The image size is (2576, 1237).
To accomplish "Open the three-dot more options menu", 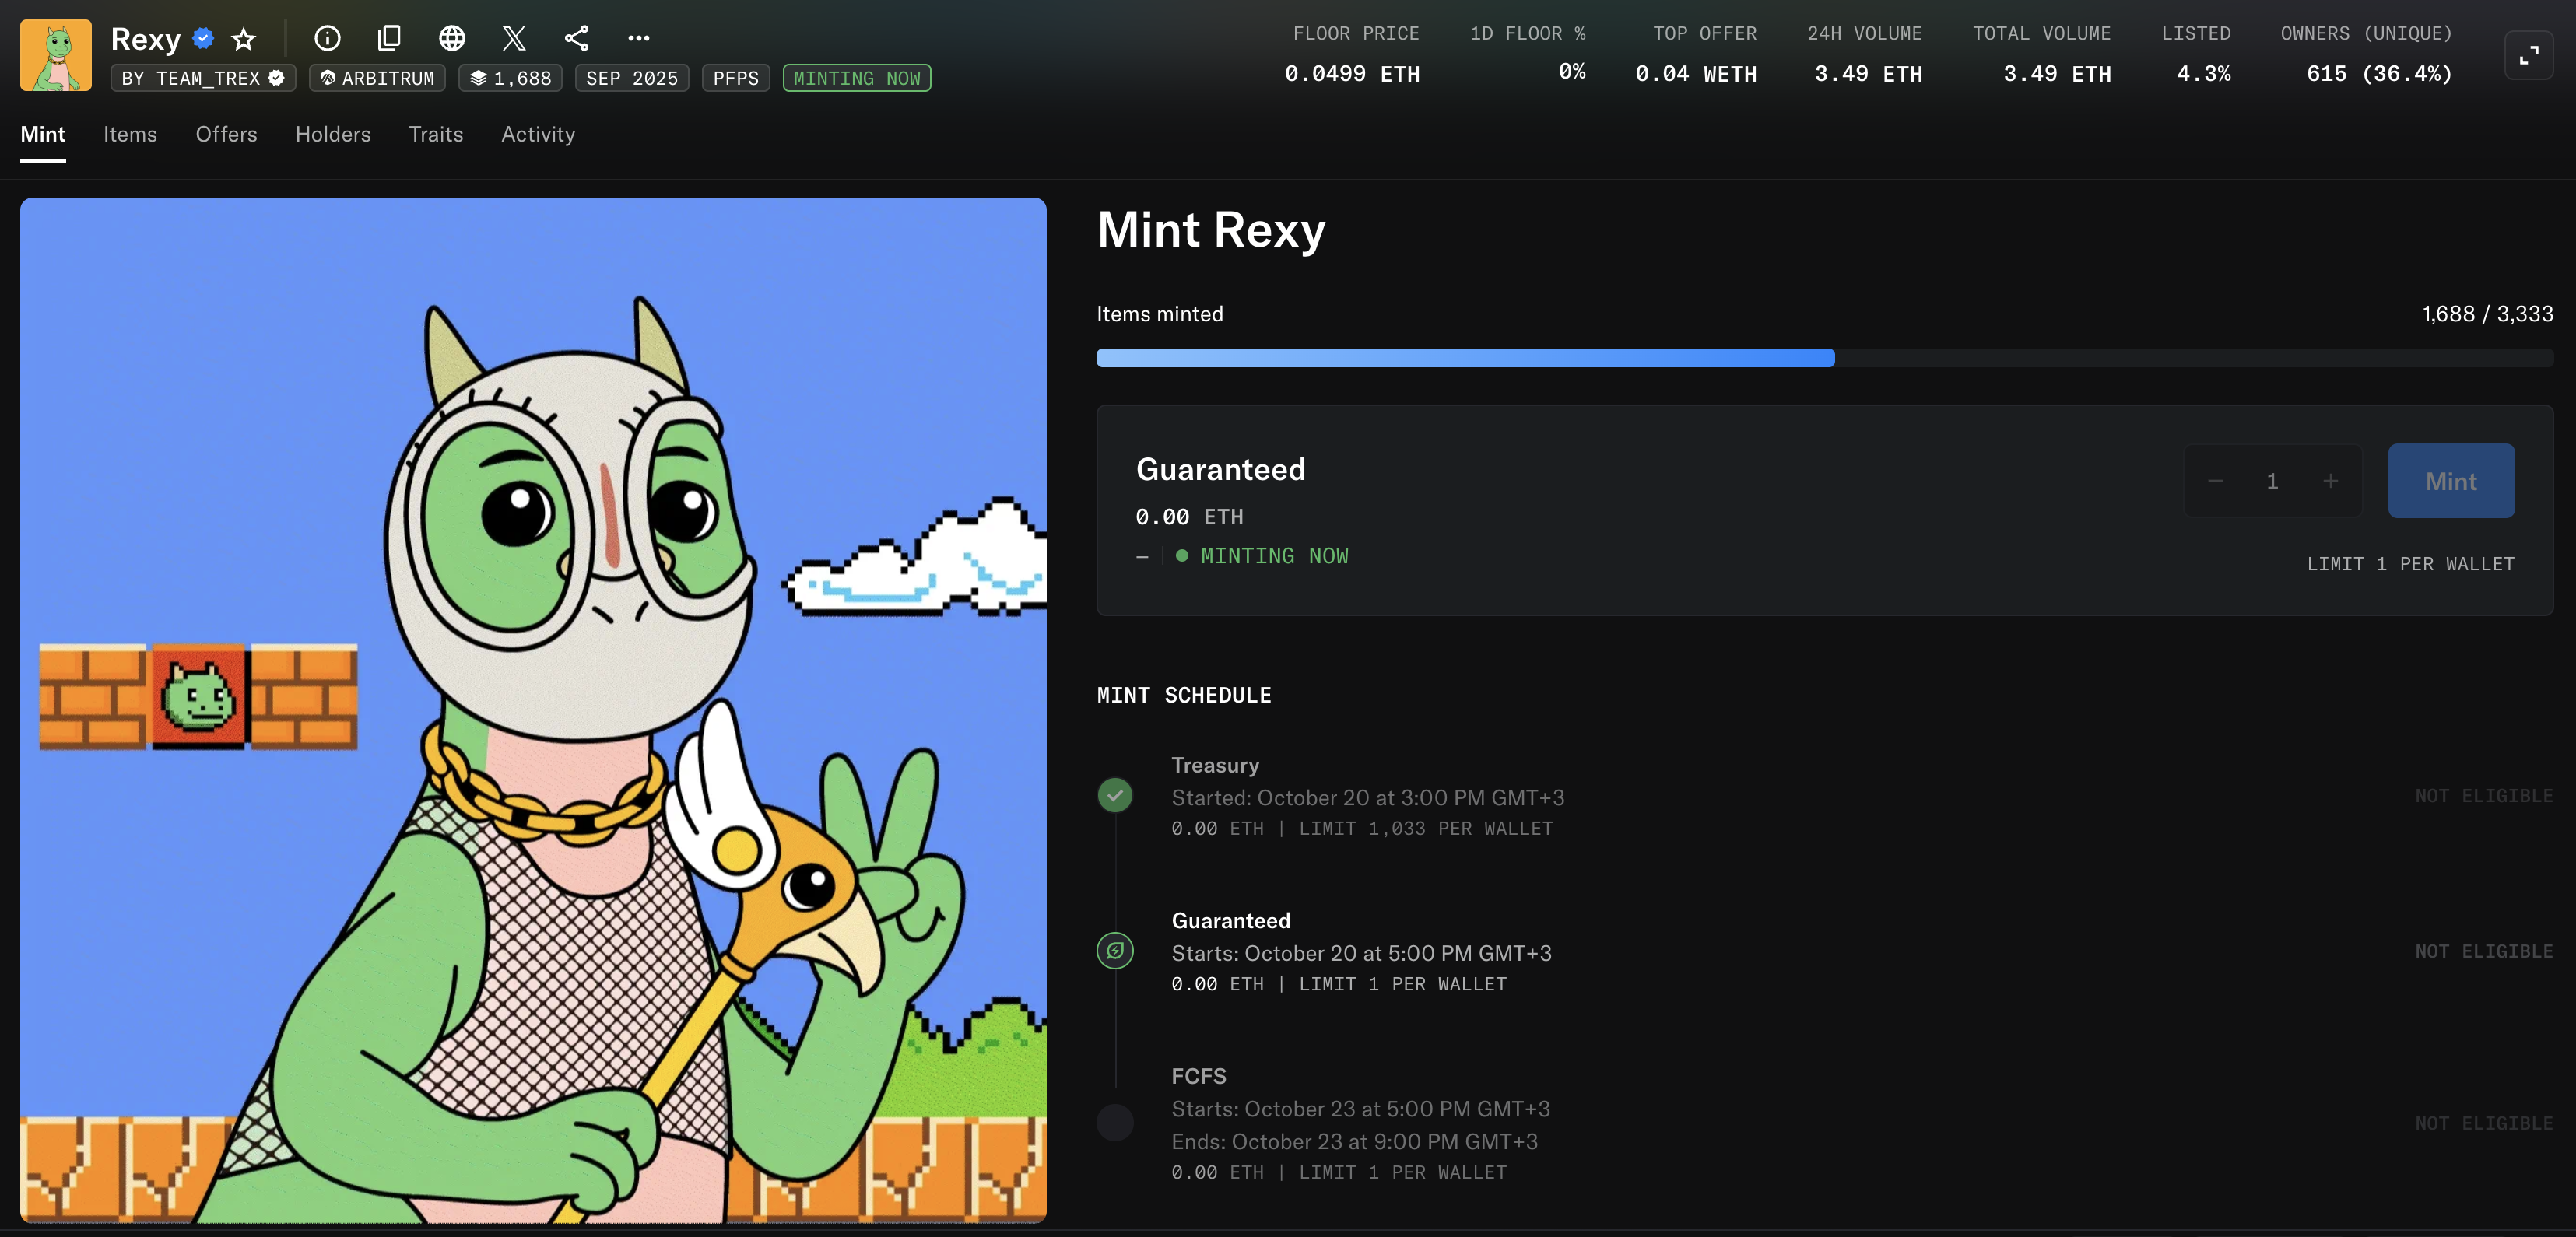I will point(639,39).
